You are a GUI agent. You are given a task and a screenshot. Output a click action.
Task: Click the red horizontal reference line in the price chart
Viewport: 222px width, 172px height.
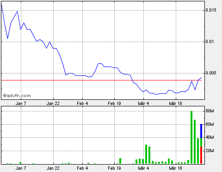(x=101, y=80)
